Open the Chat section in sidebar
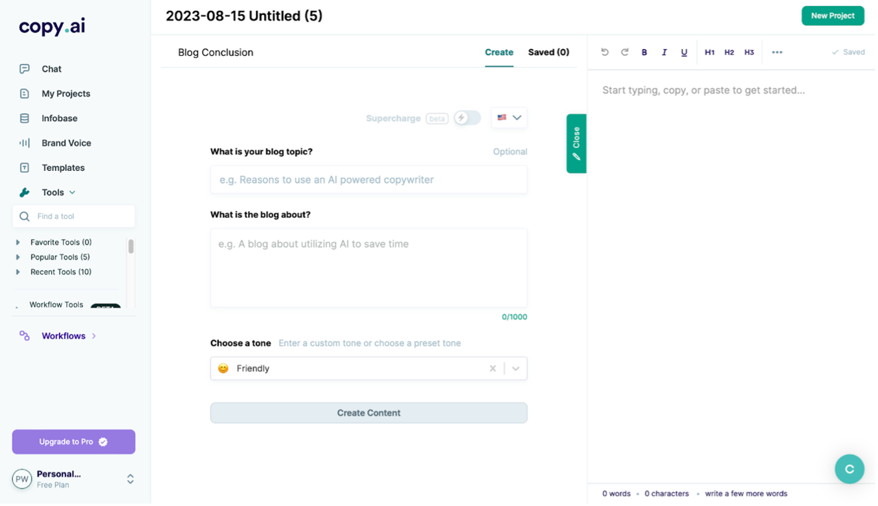 (51, 69)
